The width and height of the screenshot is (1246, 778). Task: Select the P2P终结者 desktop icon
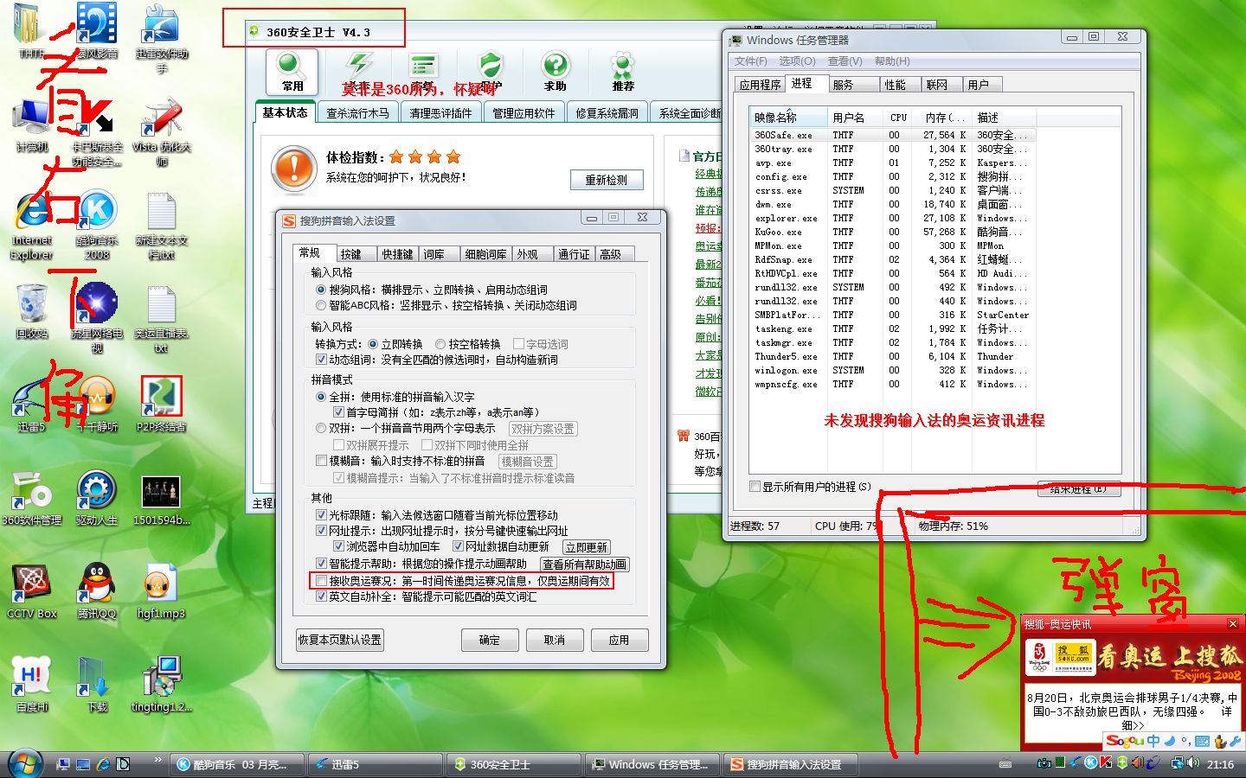pyautogui.click(x=161, y=404)
